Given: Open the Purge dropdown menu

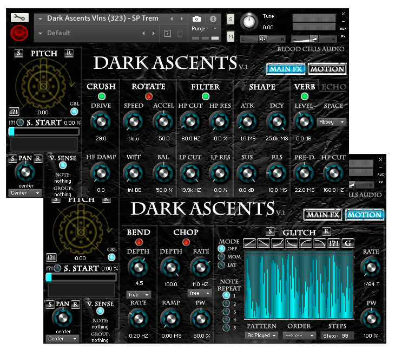Looking at the screenshot, I should 204,29.
